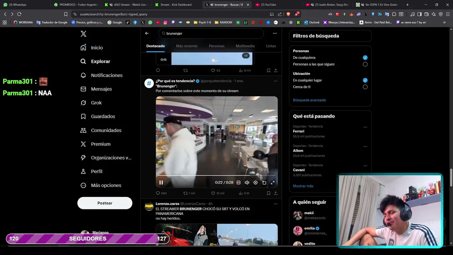
Task: Click the brunenger search input field
Action: (211, 33)
